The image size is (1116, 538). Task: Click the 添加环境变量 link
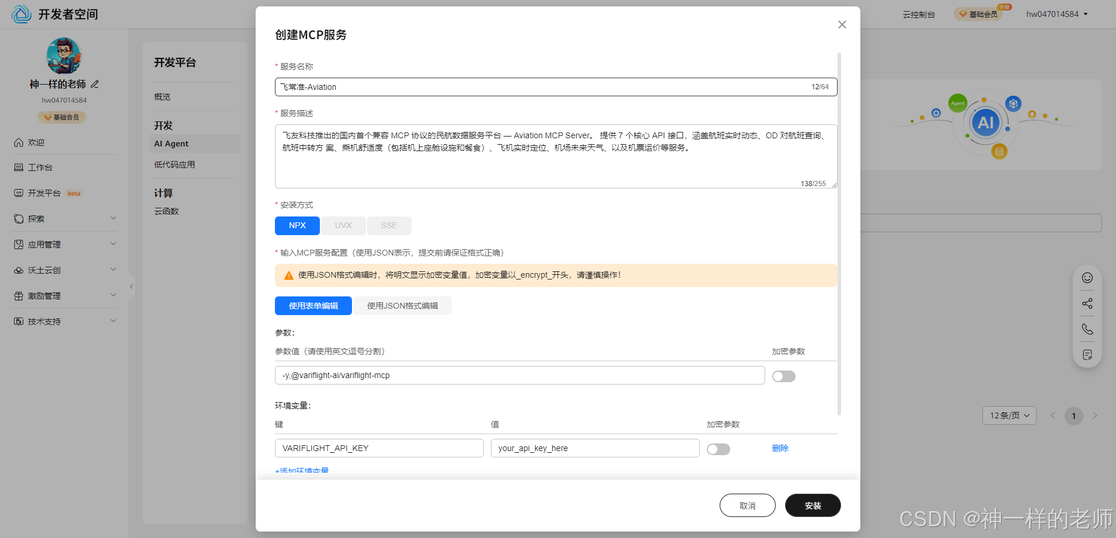[302, 471]
